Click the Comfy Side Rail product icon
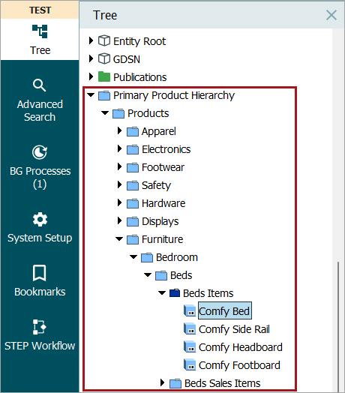The height and width of the screenshot is (393, 345). (x=190, y=328)
